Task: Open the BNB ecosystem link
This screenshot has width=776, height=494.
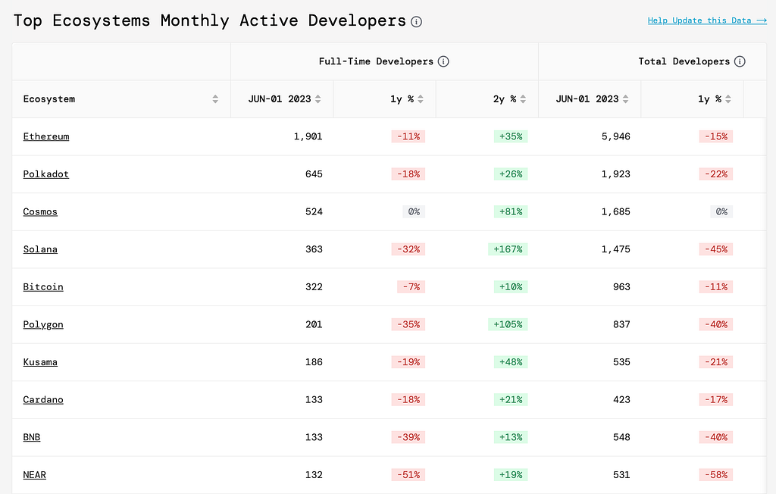Action: [32, 438]
